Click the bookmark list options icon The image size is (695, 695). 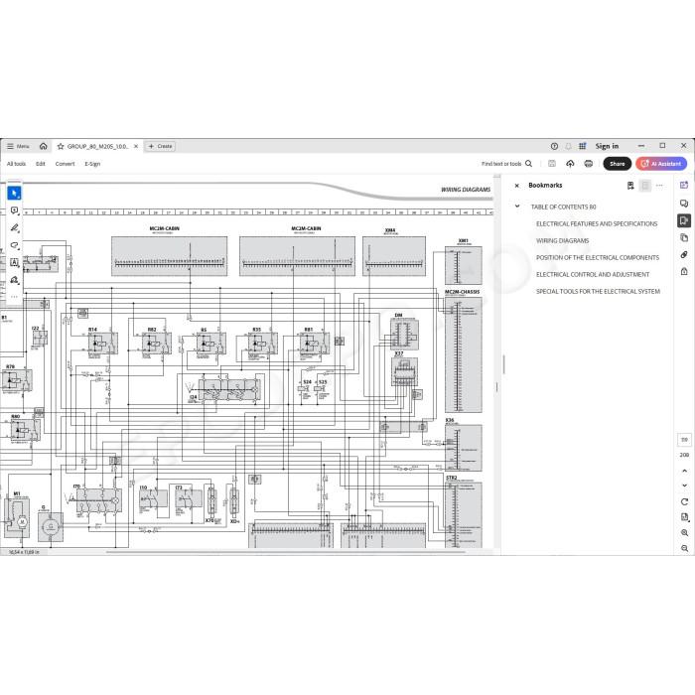tap(645, 186)
